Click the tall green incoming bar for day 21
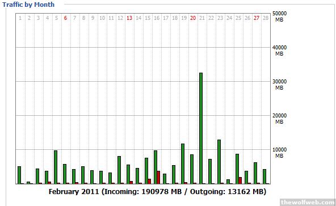The height and width of the screenshot is (206, 336). pos(201,128)
